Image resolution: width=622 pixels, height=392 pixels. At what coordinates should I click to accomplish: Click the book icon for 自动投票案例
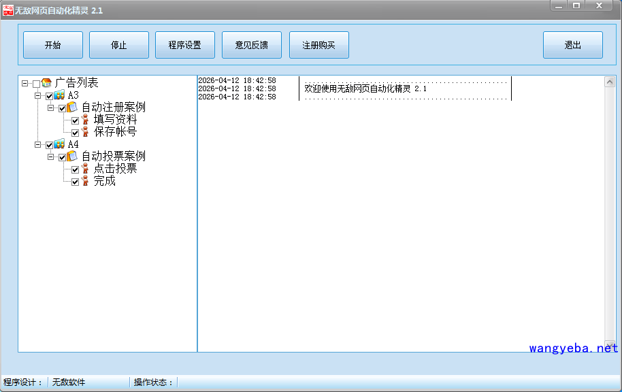tap(72, 157)
